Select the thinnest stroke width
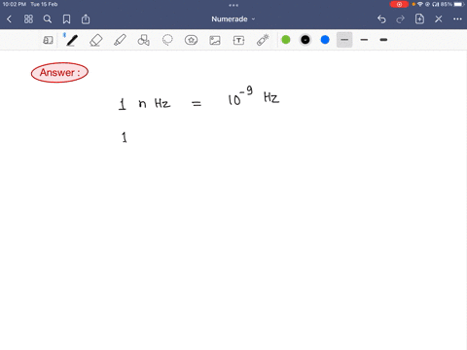Screen dimensions: 467x350 pos(344,40)
